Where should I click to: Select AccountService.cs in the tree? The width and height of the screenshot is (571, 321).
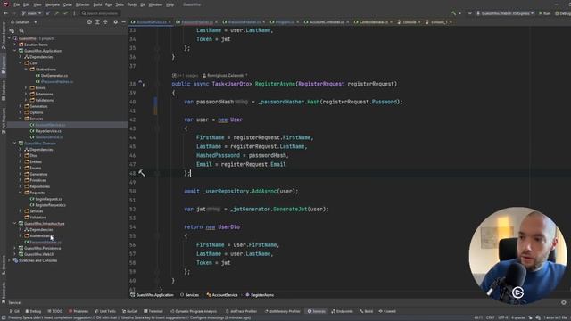[x=50, y=125]
